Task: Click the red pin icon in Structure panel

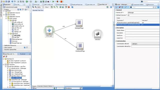Action: [x=4, y=56]
